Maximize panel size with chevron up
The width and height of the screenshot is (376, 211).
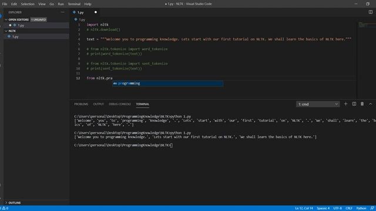[x=370, y=104]
